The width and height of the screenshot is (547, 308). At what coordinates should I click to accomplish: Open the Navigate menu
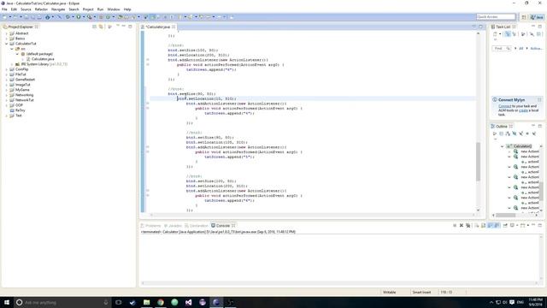point(58,9)
